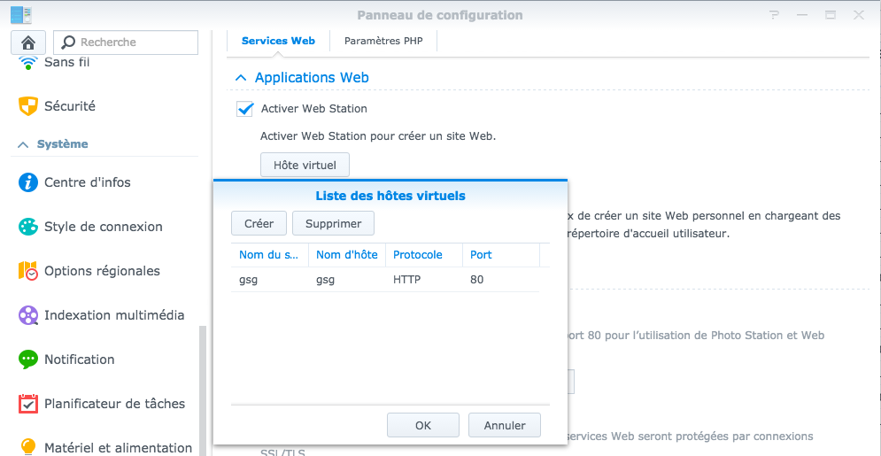Select the Services Web tab

pos(278,41)
